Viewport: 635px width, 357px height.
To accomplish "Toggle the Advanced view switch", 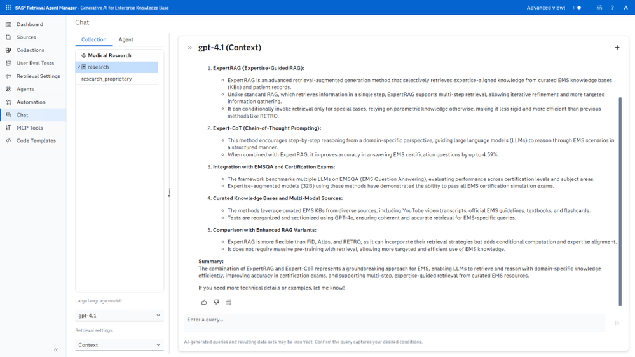I will point(577,7).
